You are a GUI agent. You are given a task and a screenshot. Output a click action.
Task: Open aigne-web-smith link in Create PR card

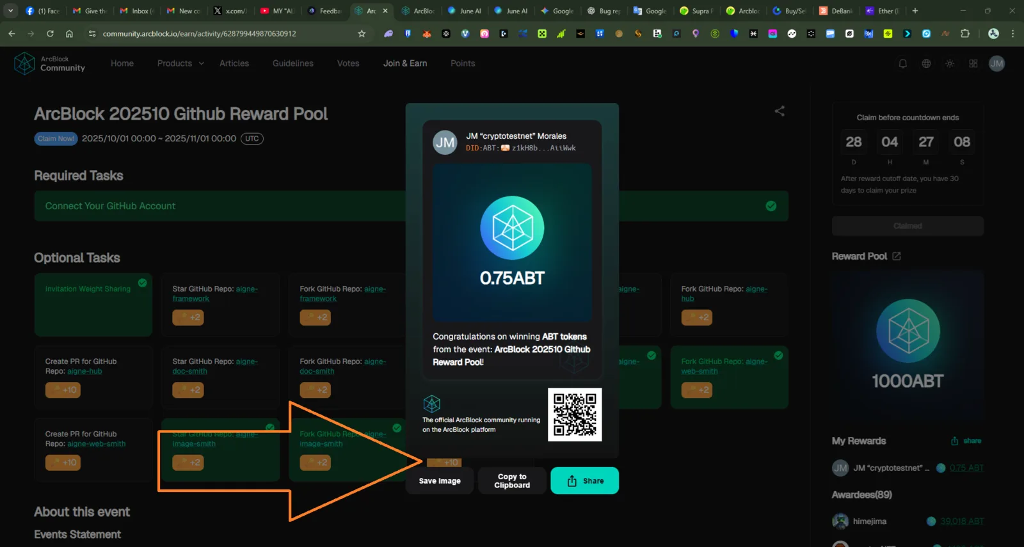pos(97,444)
